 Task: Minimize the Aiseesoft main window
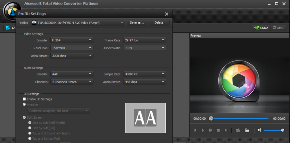point(269,4)
